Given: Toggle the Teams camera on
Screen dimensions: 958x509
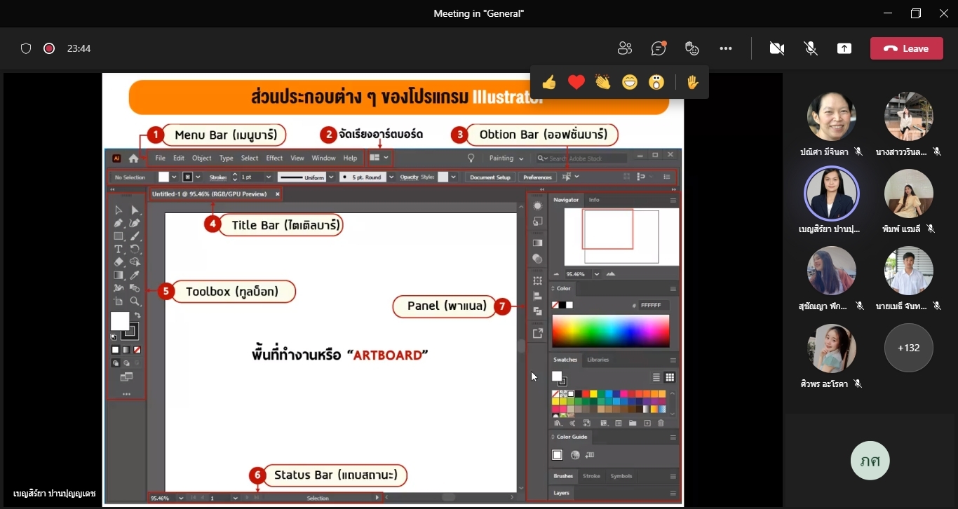Looking at the screenshot, I should coord(776,48).
